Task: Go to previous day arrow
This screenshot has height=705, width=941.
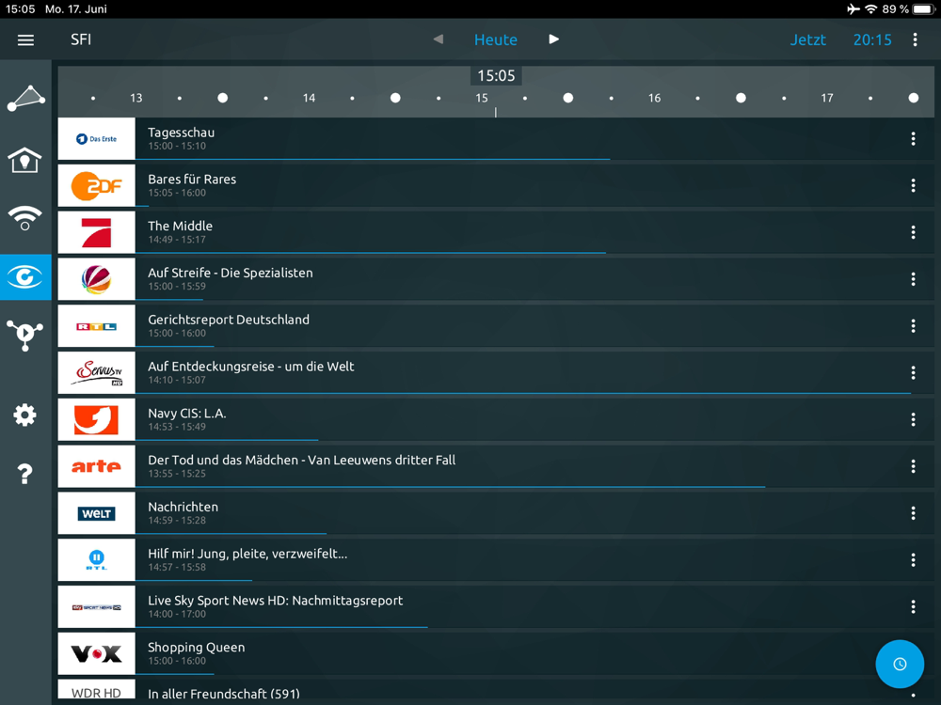Action: click(x=439, y=39)
